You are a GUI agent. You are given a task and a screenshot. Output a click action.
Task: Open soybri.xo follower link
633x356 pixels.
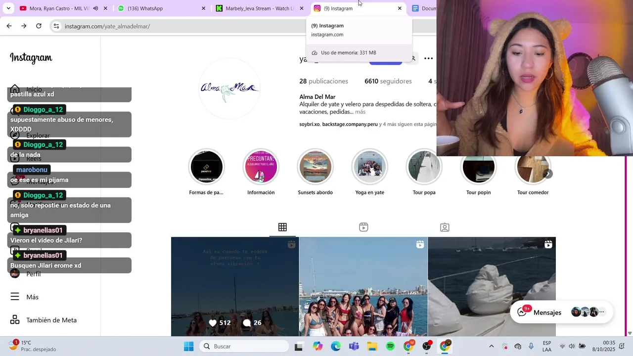[x=310, y=124]
